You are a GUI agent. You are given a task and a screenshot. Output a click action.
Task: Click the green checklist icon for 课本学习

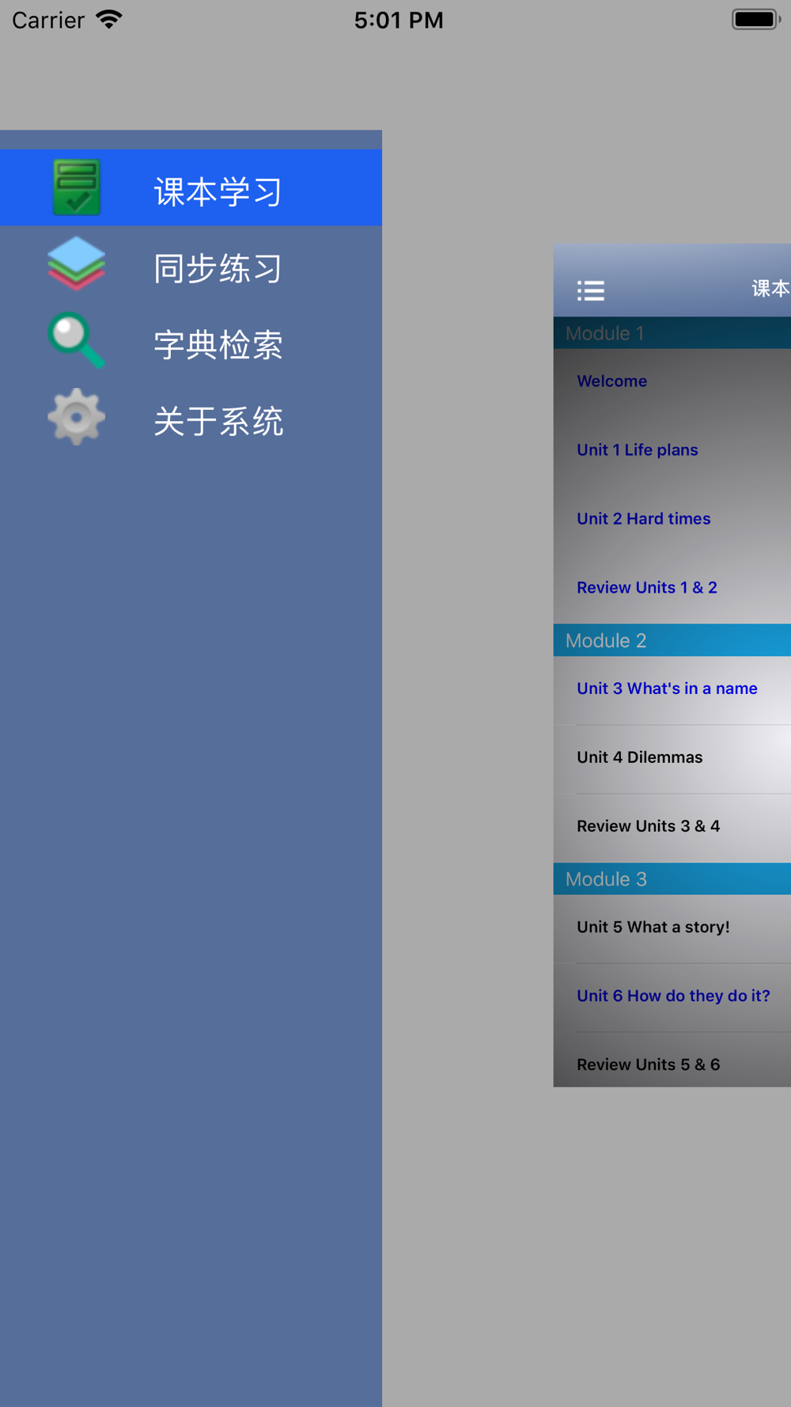point(77,188)
